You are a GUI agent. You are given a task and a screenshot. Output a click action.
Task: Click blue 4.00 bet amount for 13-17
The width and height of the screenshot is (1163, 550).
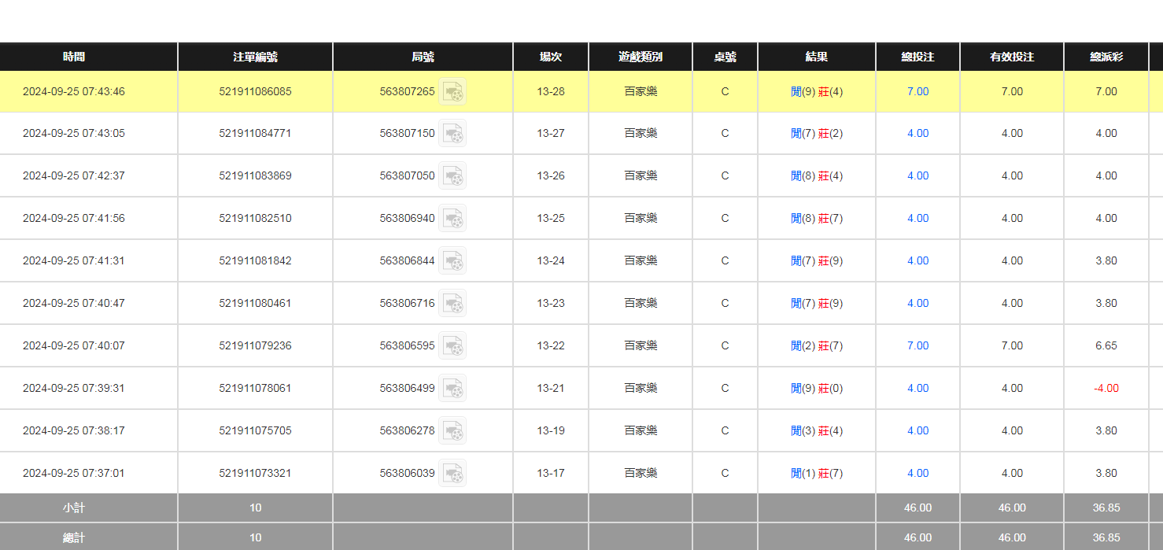point(917,474)
